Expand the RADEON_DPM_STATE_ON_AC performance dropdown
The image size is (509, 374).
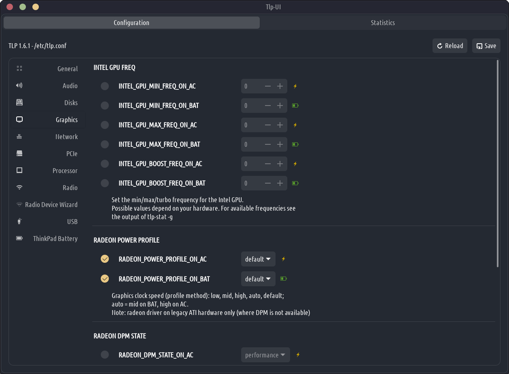click(265, 355)
